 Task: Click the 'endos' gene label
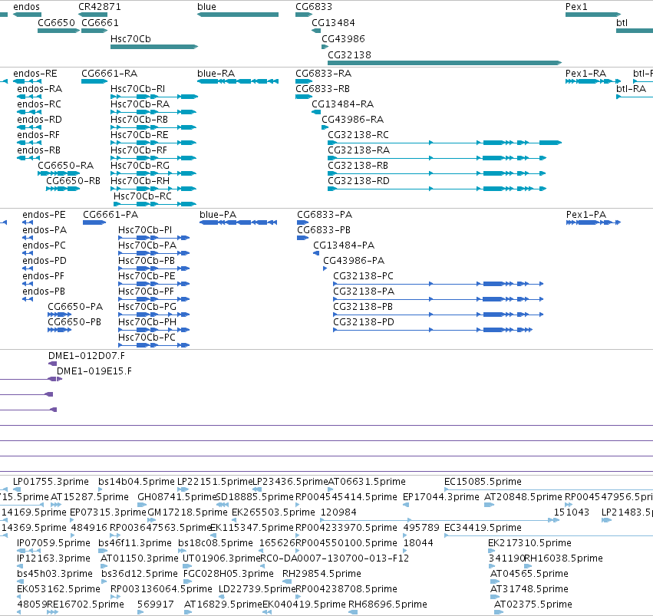[26, 7]
